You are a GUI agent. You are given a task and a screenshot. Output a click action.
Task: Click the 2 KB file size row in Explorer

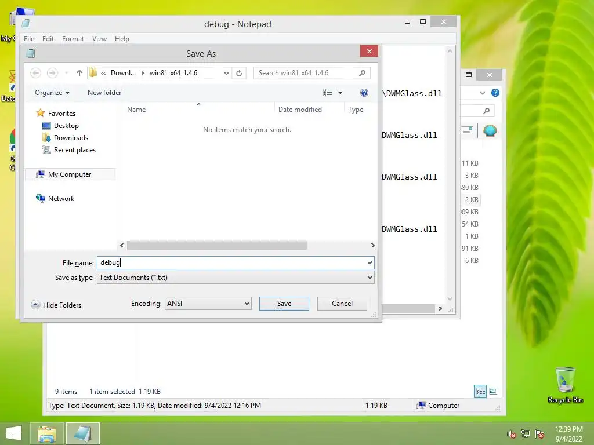point(472,199)
